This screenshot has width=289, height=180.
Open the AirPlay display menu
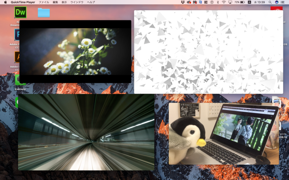click(x=230, y=2)
